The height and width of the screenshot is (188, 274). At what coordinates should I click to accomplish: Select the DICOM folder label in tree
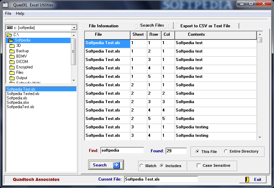[22, 62]
